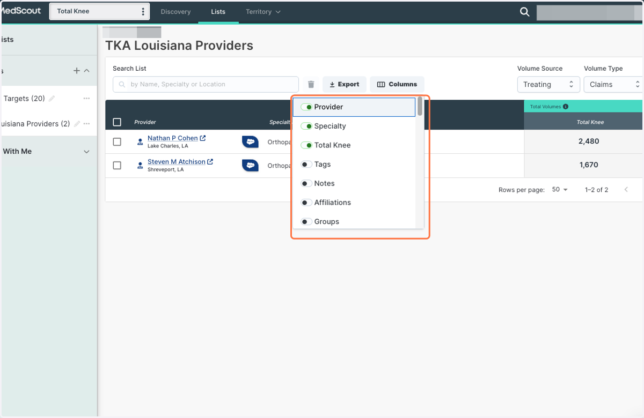Open ellipsis menu for Targets (20) list
This screenshot has width=644, height=418.
86,99
